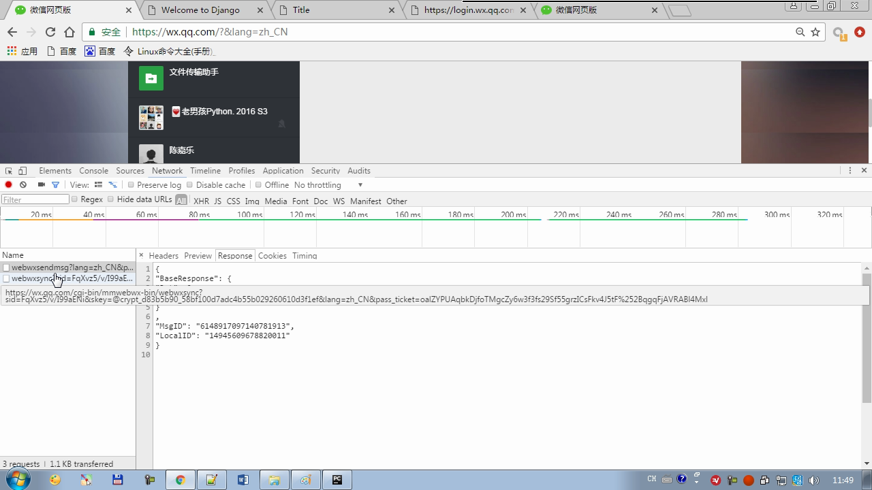Screen dimensions: 872x490
Task: Filter requests by CSS type
Action: (233, 201)
